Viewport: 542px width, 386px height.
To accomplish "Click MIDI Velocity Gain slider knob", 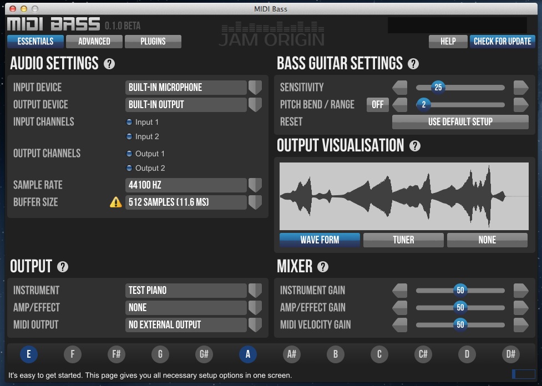I will [460, 325].
